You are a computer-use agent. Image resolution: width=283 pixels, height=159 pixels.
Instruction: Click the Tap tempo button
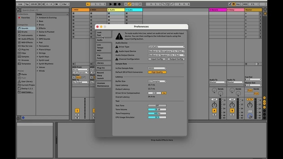27,4
